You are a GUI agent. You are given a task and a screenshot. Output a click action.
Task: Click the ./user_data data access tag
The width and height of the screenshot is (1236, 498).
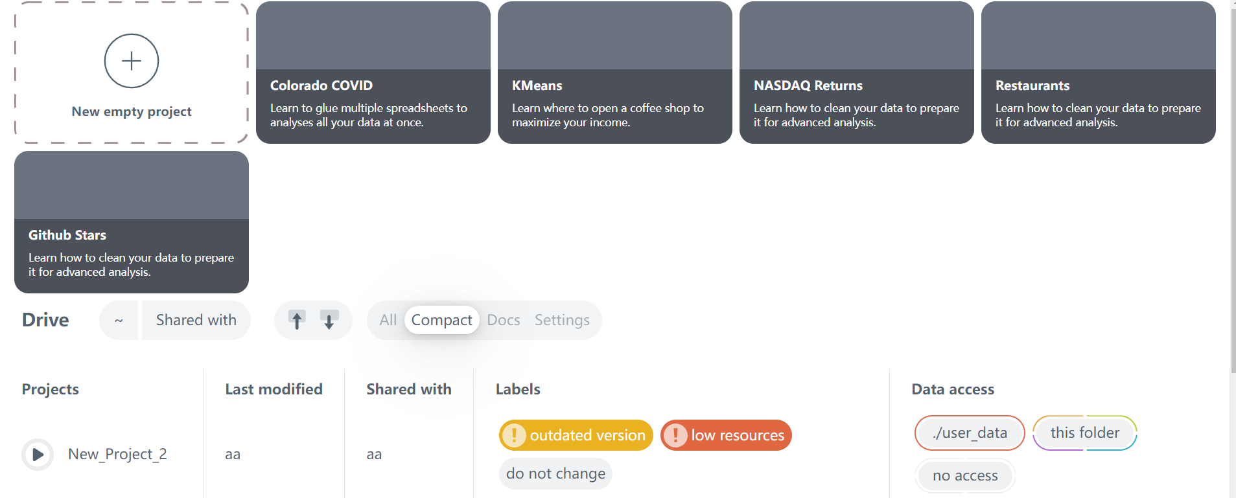[x=970, y=433]
